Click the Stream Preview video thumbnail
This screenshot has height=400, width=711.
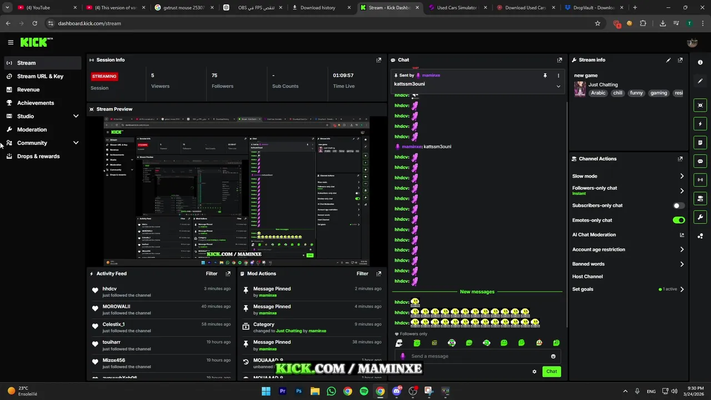point(237,191)
